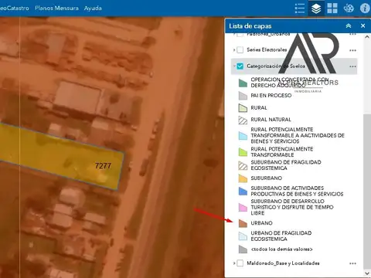This screenshot has width=371, height=278.
Task: Click the PAI EN PROCESO legend label
Action: [x=271, y=96]
